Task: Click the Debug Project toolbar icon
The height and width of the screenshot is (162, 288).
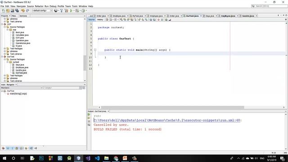Action: click(x=77, y=11)
